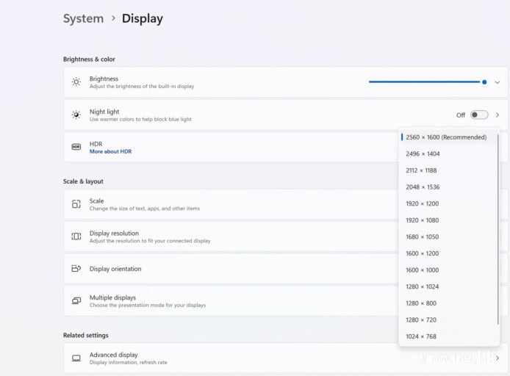This screenshot has height=376, width=510.
Task: Pick the 1280 × 720 resolution option
Action: [420, 320]
